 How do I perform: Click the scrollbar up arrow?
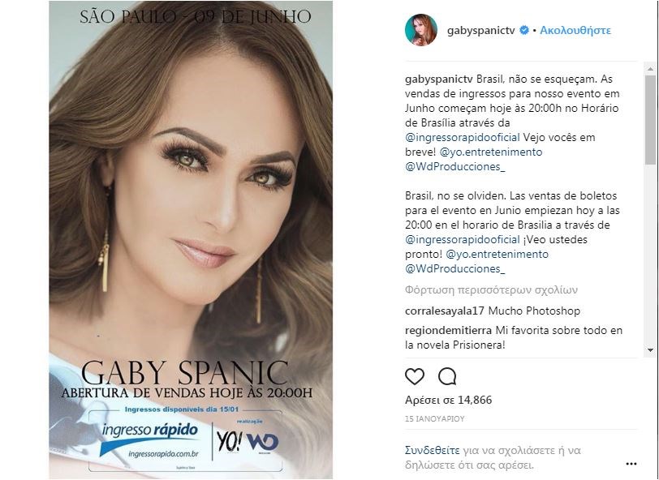(650, 68)
